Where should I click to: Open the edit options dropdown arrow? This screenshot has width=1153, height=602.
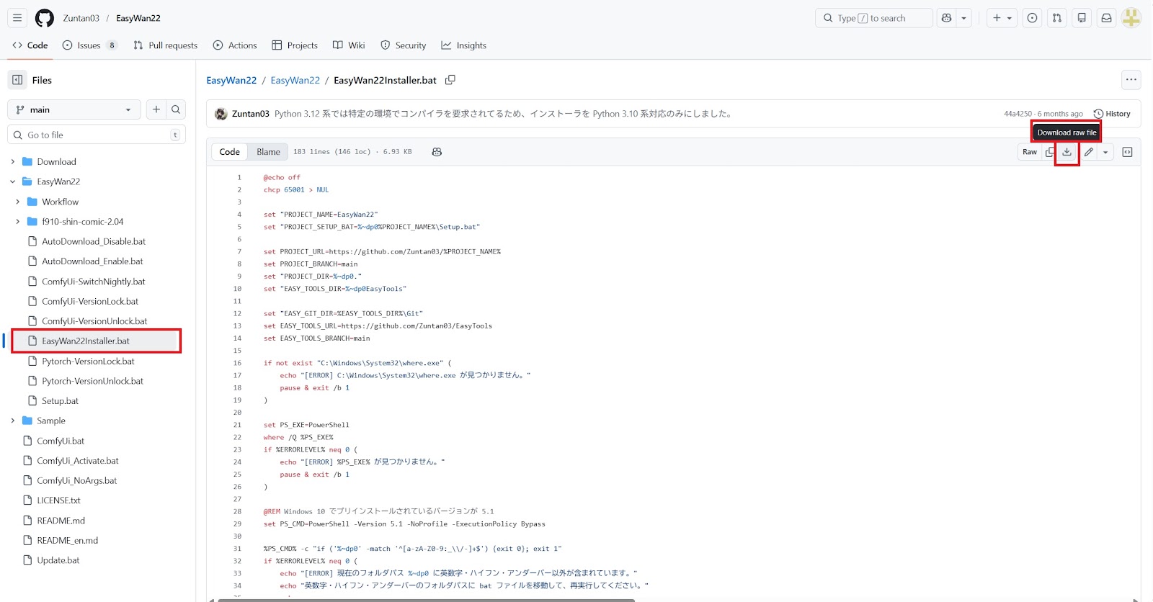pos(1105,152)
